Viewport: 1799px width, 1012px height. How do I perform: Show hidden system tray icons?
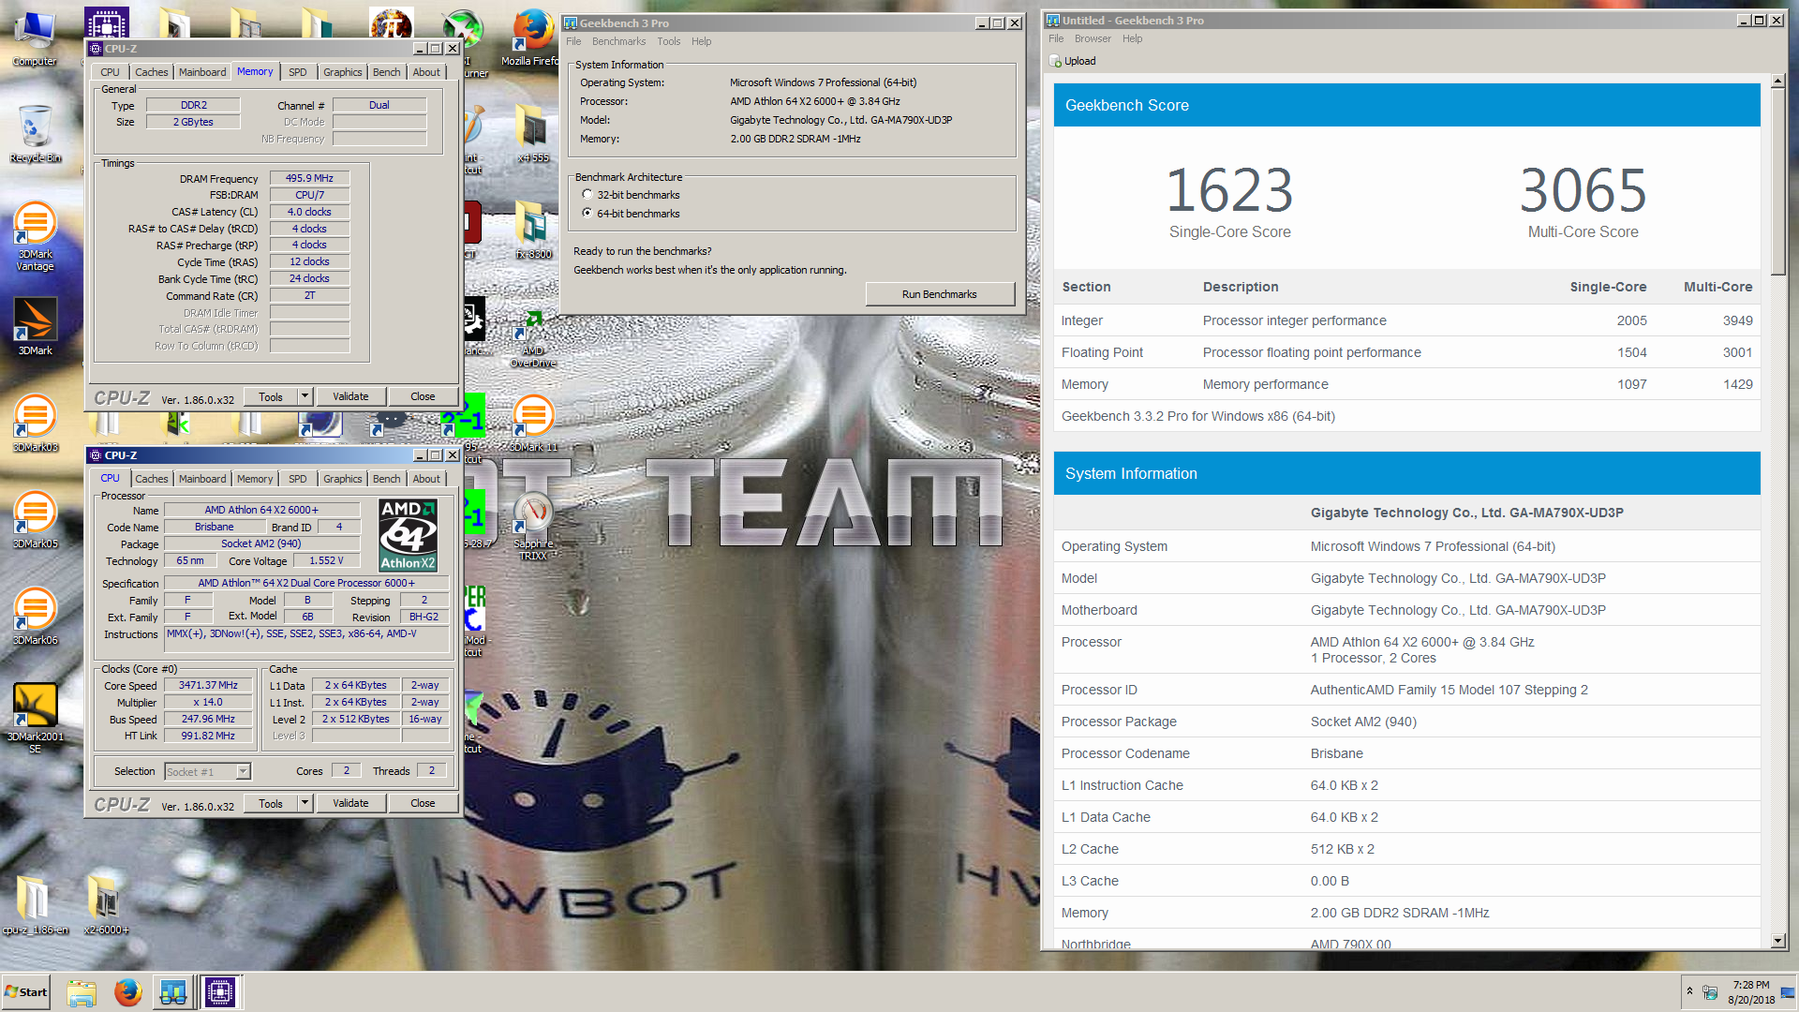1689,991
